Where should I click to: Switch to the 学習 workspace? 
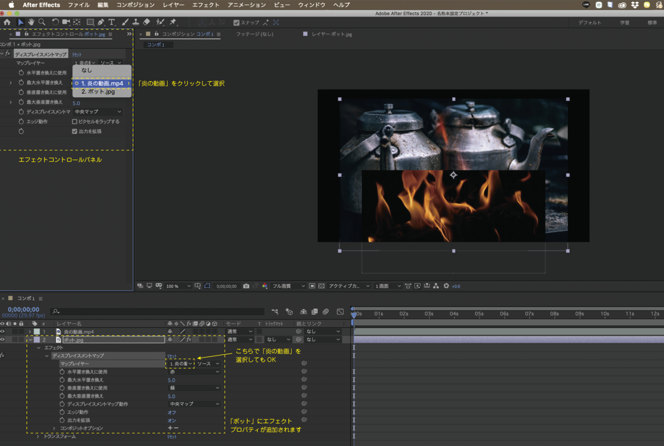(624, 23)
